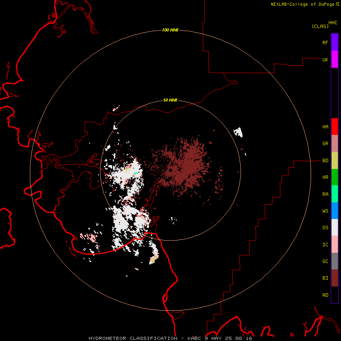The image size is (341, 341).
Task: Click the UK legend label
Action: [325, 59]
